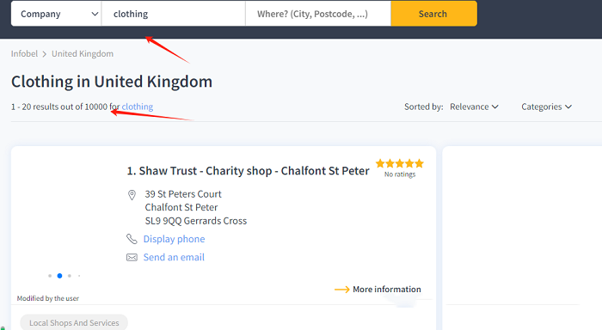Click the location pin icon beside the address
The image size is (602, 330).
(132, 195)
